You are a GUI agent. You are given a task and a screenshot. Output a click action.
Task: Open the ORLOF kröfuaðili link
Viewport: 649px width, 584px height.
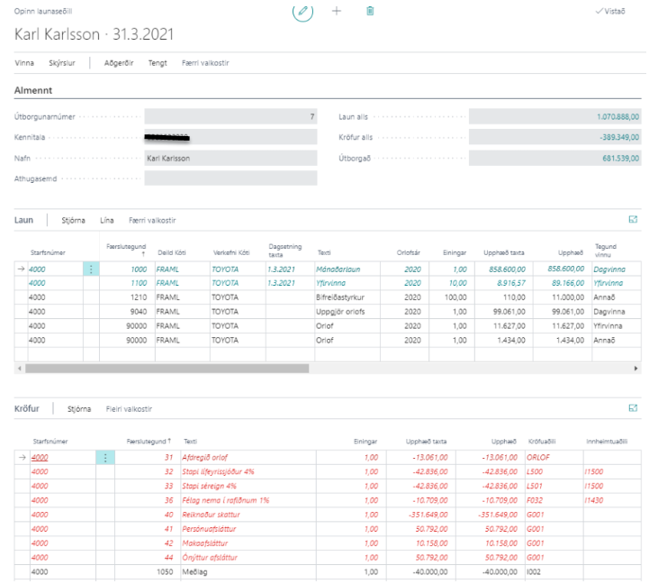click(x=538, y=457)
